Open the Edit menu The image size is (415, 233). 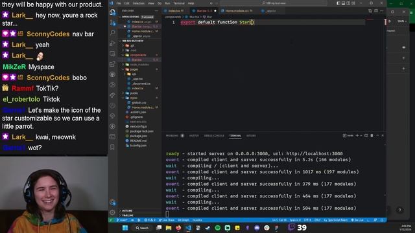point(127,3)
